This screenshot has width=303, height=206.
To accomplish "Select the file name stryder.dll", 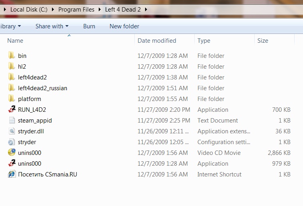I will click(x=31, y=131).
